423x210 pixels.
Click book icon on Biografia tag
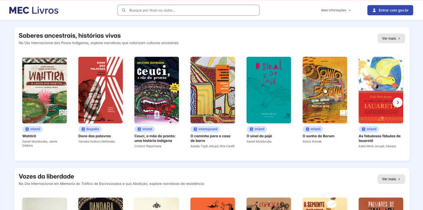[x=83, y=129]
